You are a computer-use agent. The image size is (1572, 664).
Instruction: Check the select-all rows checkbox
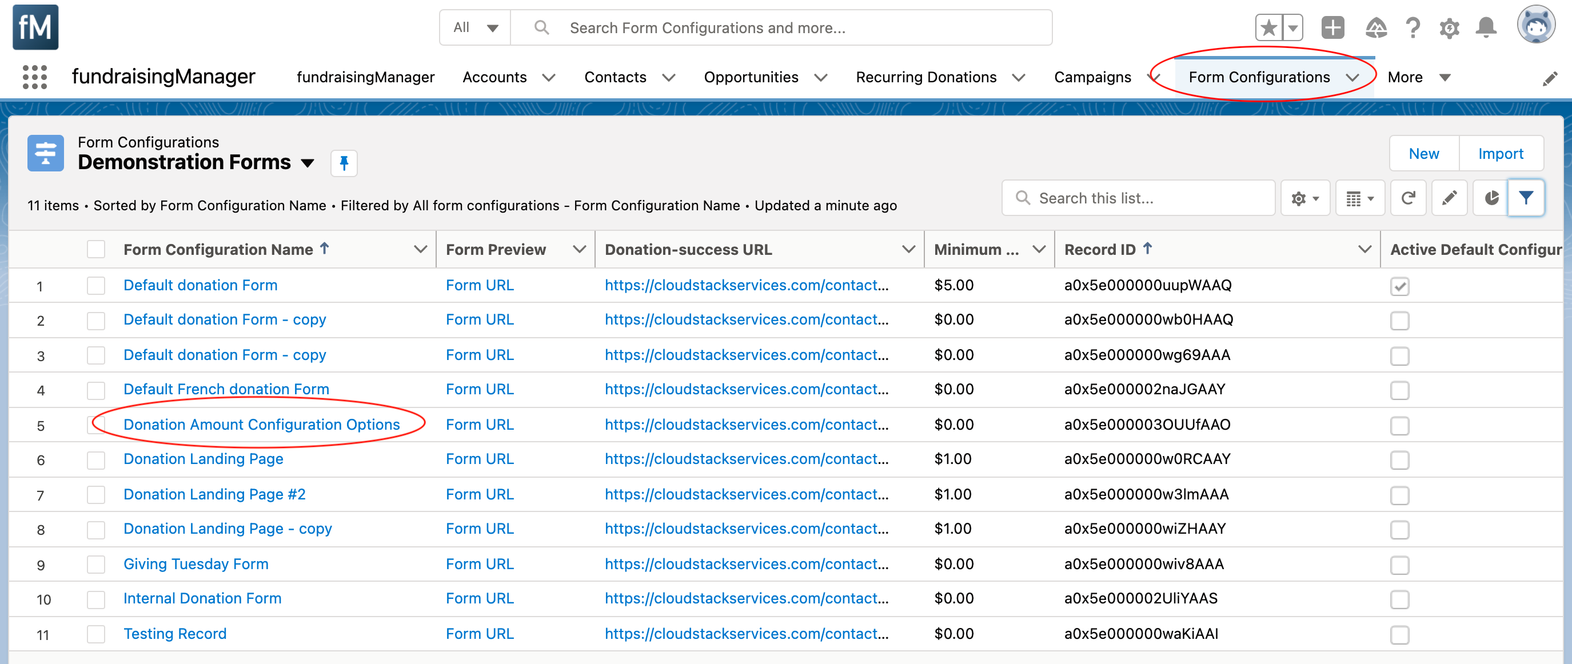click(x=96, y=249)
